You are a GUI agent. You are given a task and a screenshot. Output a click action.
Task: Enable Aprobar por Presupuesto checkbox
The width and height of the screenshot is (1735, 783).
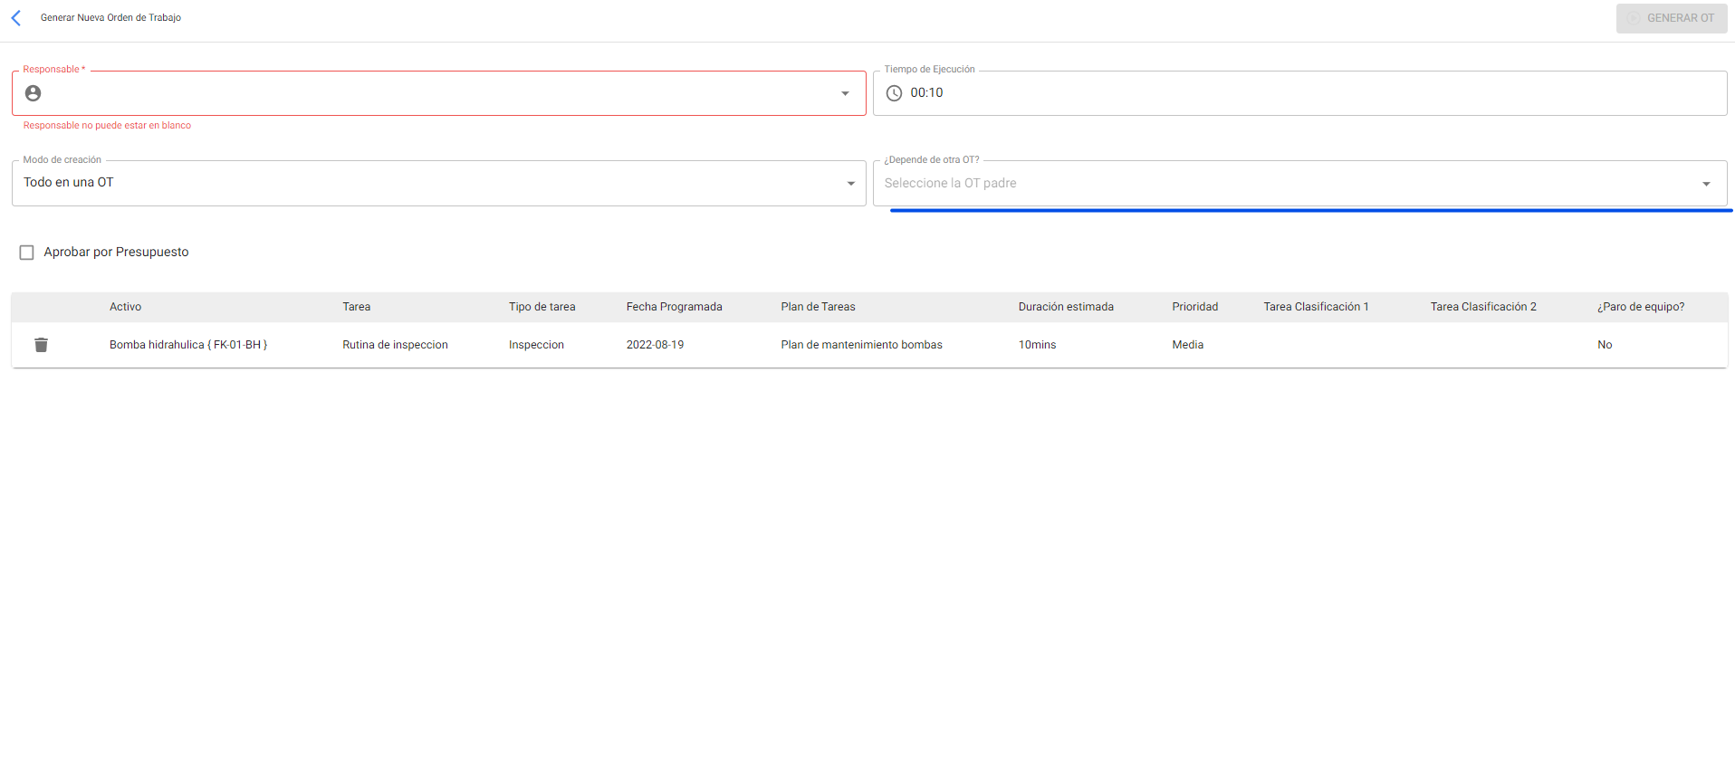[27, 253]
